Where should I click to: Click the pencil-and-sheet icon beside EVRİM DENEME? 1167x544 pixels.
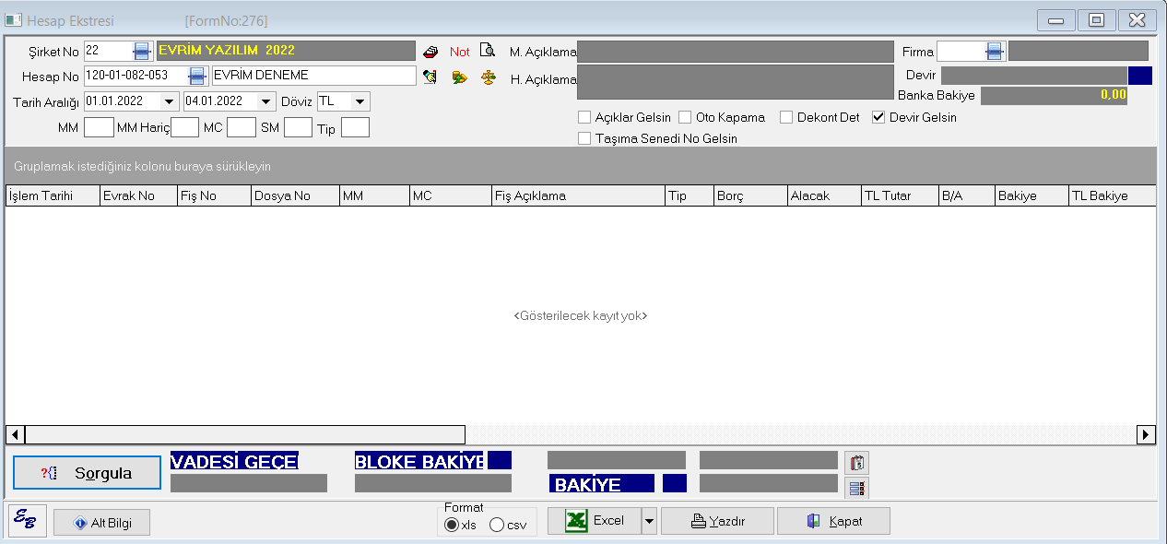point(430,77)
